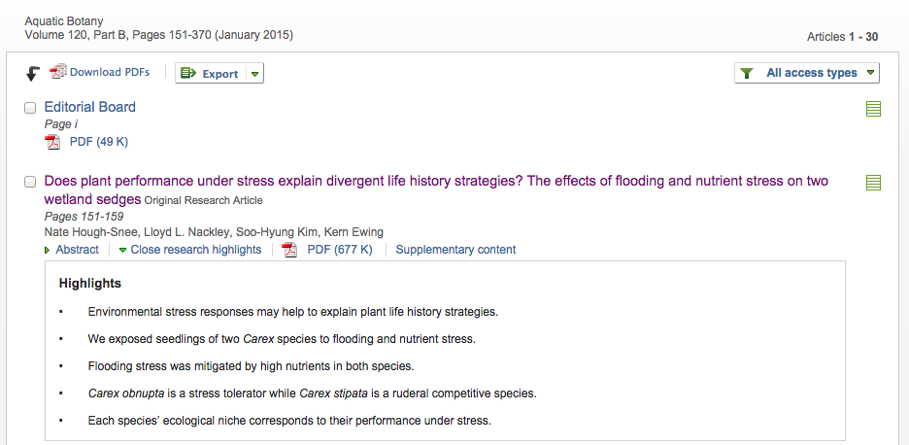Click the PDF icon next to PDF (49 K)
Viewport: 909px width, 445px height.
[52, 142]
